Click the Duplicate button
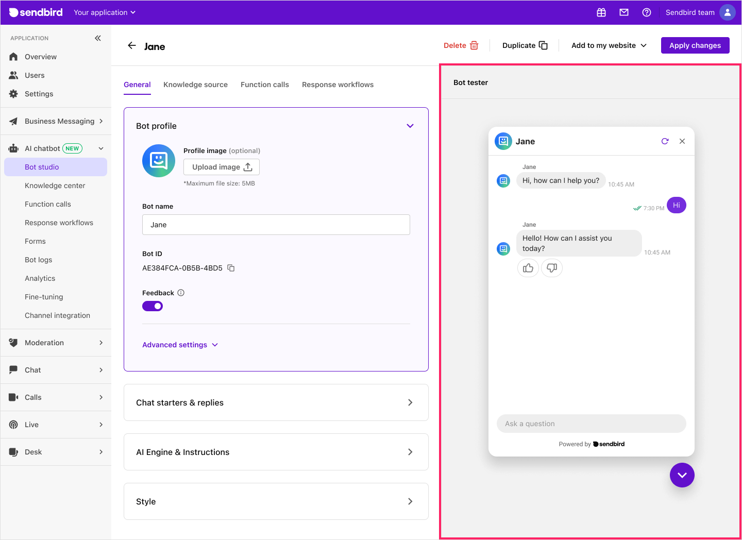Viewport: 742px width, 540px height. (525, 45)
